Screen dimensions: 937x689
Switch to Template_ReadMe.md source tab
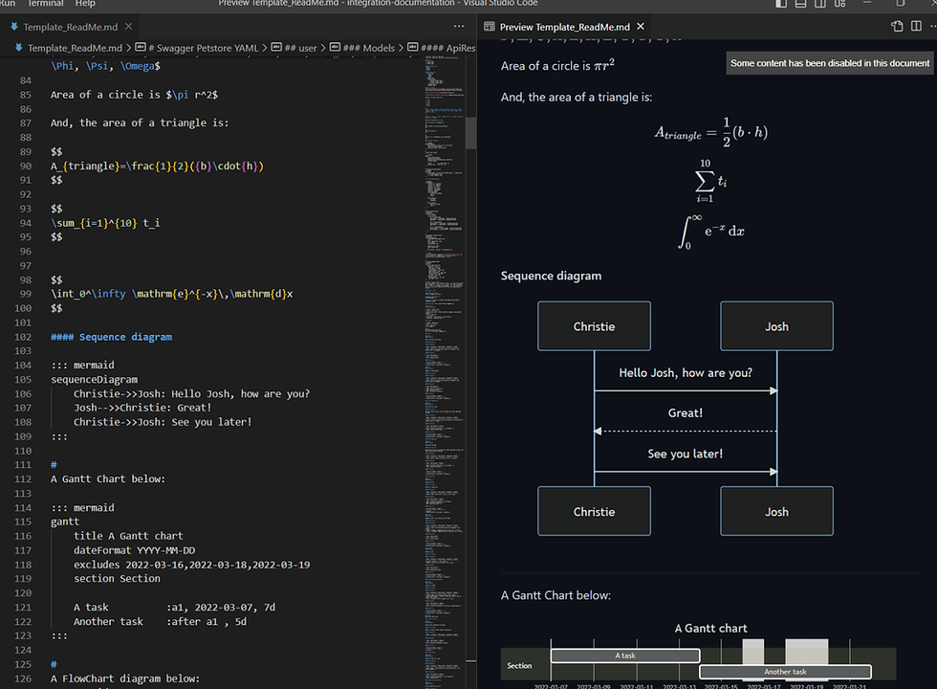[x=71, y=27]
